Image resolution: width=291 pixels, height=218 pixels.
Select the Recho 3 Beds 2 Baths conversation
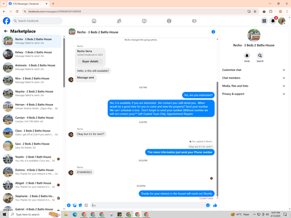coord(31,41)
